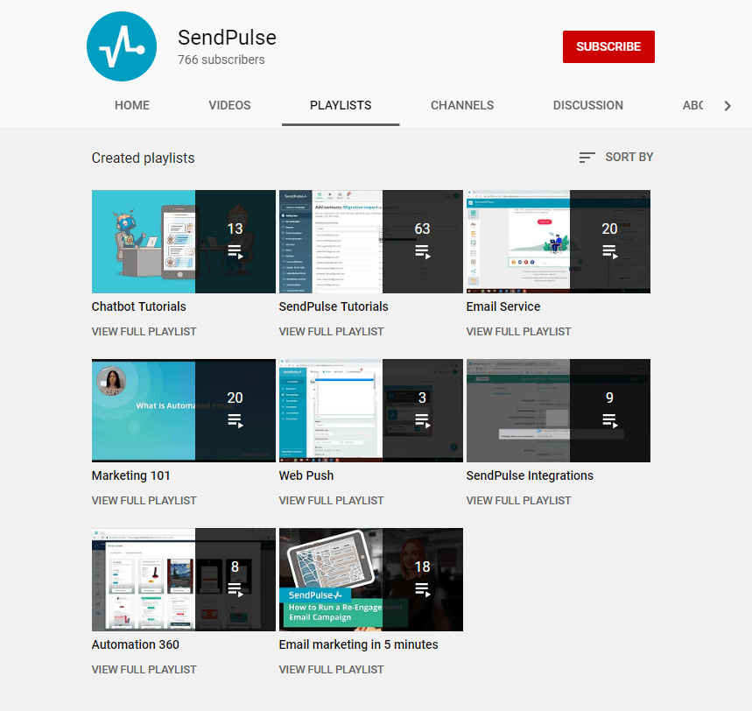The image size is (752, 711).
Task: Click the playlist stack icon on Web Push
Action: click(x=422, y=421)
